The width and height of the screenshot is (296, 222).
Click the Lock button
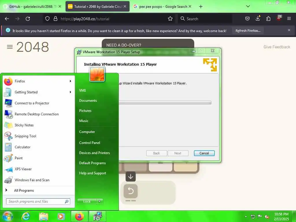click(87, 201)
